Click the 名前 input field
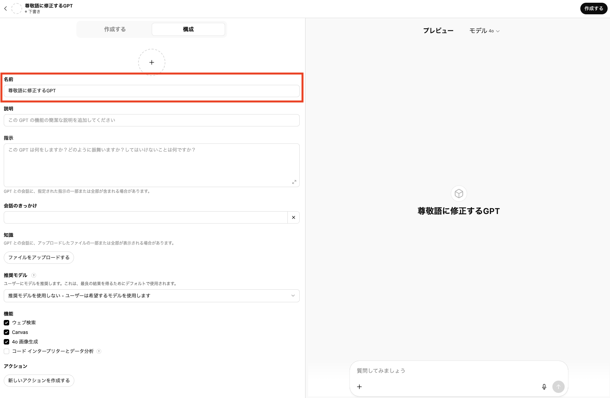Image resolution: width=610 pixels, height=398 pixels. (x=152, y=91)
